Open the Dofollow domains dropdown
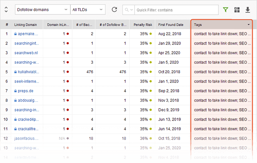 (x=42, y=10)
